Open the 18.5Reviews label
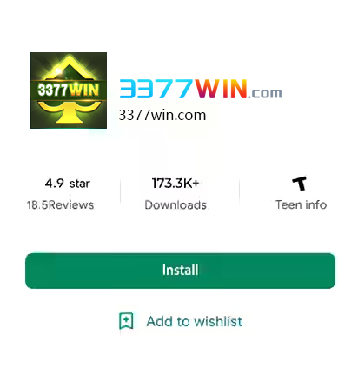 (60, 205)
